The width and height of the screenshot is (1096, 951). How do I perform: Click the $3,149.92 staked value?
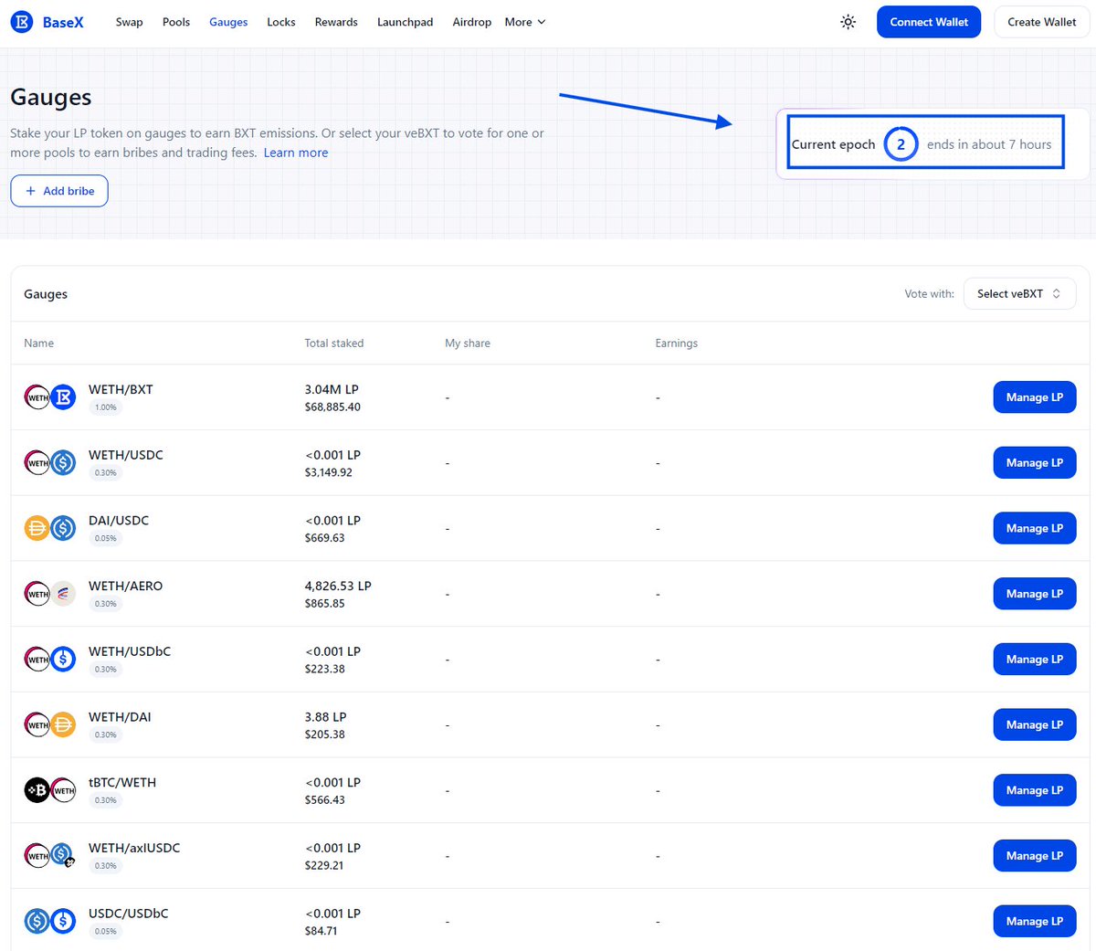click(329, 472)
